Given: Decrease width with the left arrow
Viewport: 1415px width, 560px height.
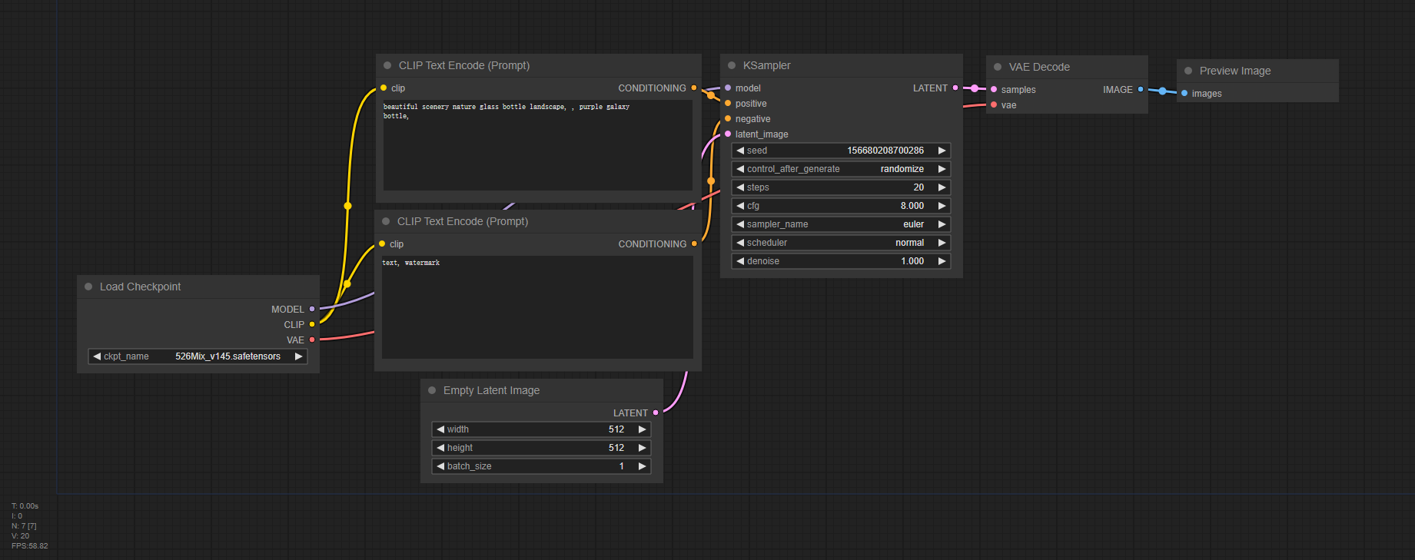Looking at the screenshot, I should (440, 429).
